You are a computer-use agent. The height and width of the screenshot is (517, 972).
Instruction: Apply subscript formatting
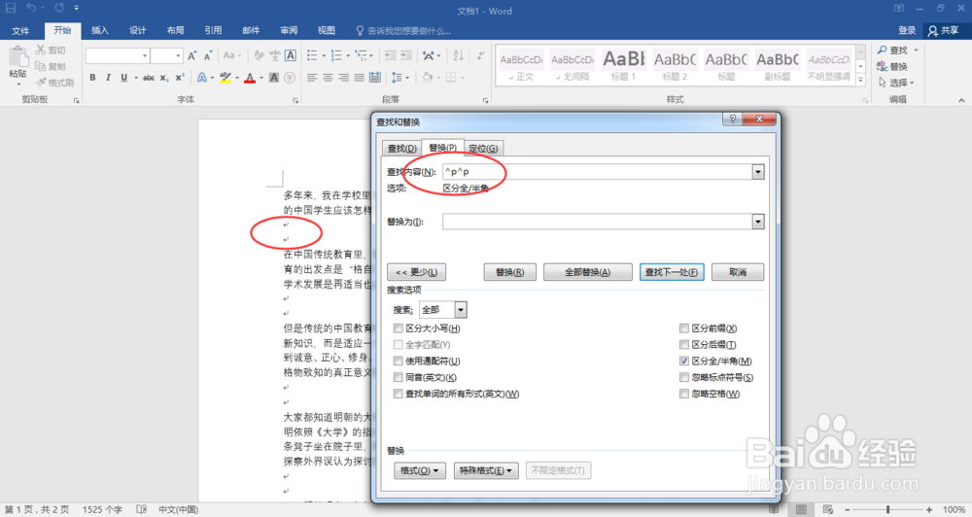[164, 78]
